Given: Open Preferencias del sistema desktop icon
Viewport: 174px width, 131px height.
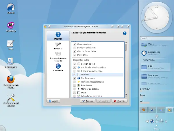Looking at the screenshot, I should [11, 100].
